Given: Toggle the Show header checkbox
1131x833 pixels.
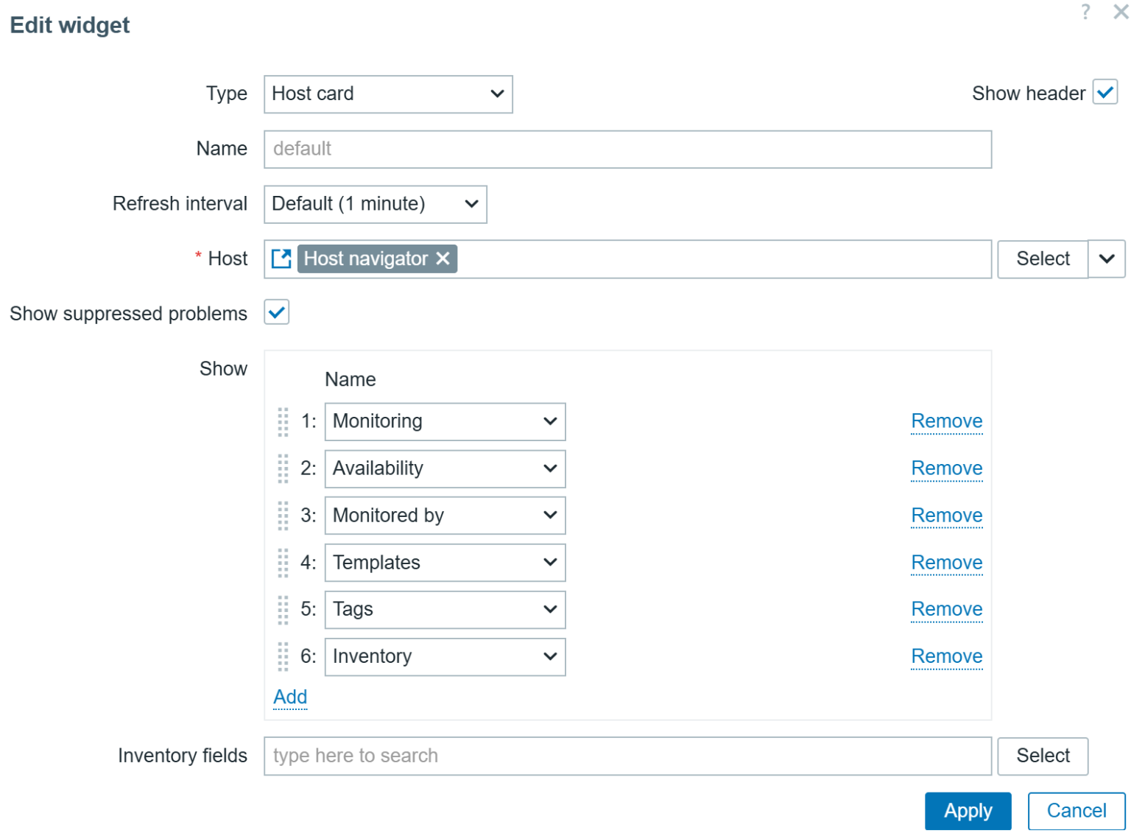Looking at the screenshot, I should [x=1104, y=92].
